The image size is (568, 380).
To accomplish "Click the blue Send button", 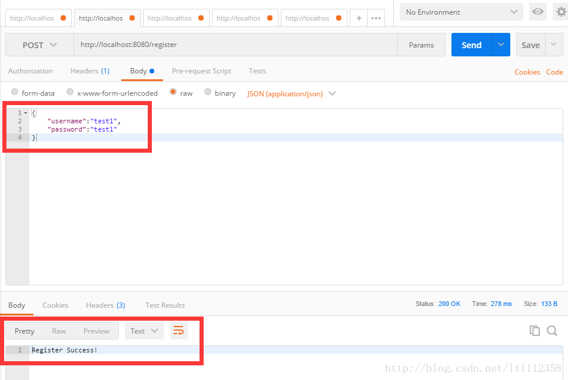I will click(x=471, y=45).
